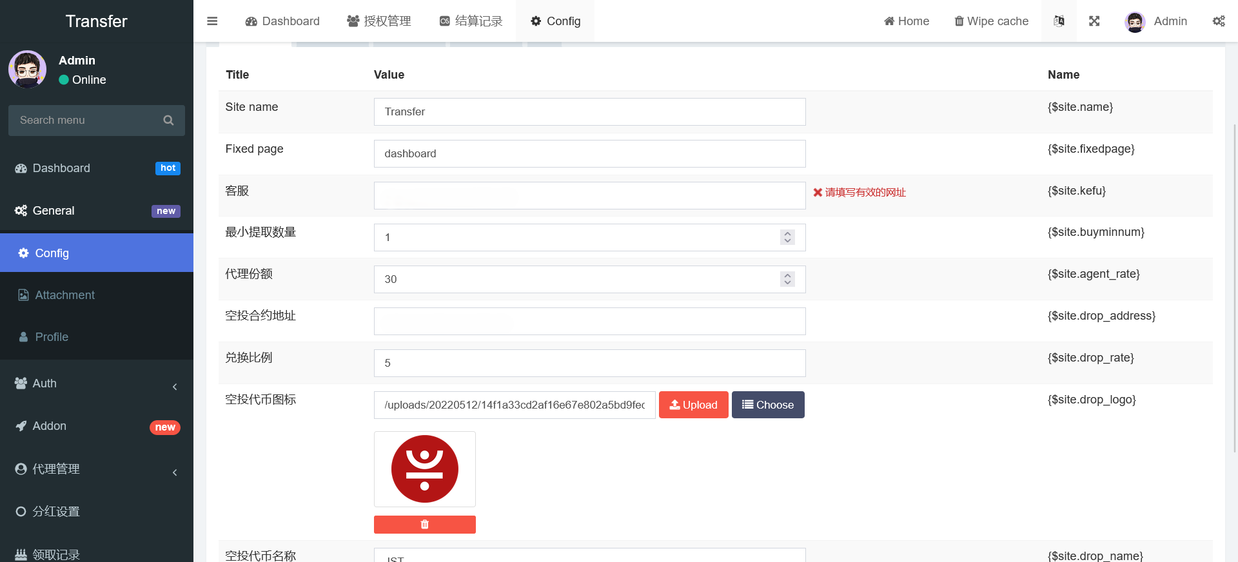The width and height of the screenshot is (1238, 562).
Task: Adjust the 最小提取数量 number stepper
Action: coord(787,237)
